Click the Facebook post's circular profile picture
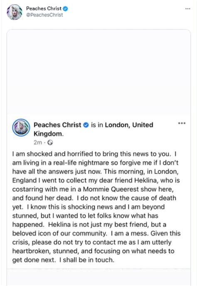This screenshot has width=197, height=286. [x=21, y=128]
